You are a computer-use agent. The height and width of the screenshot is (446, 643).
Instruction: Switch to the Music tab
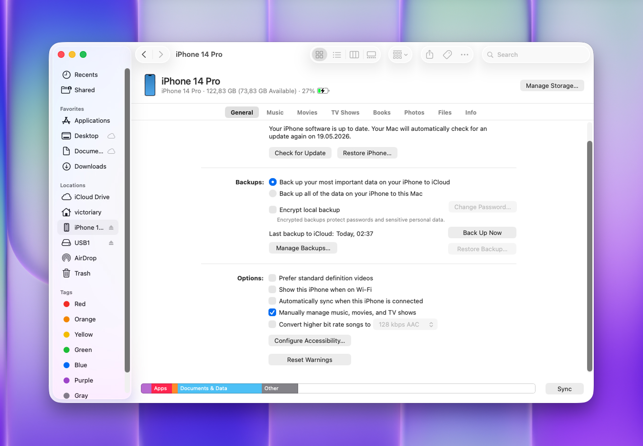(x=275, y=113)
